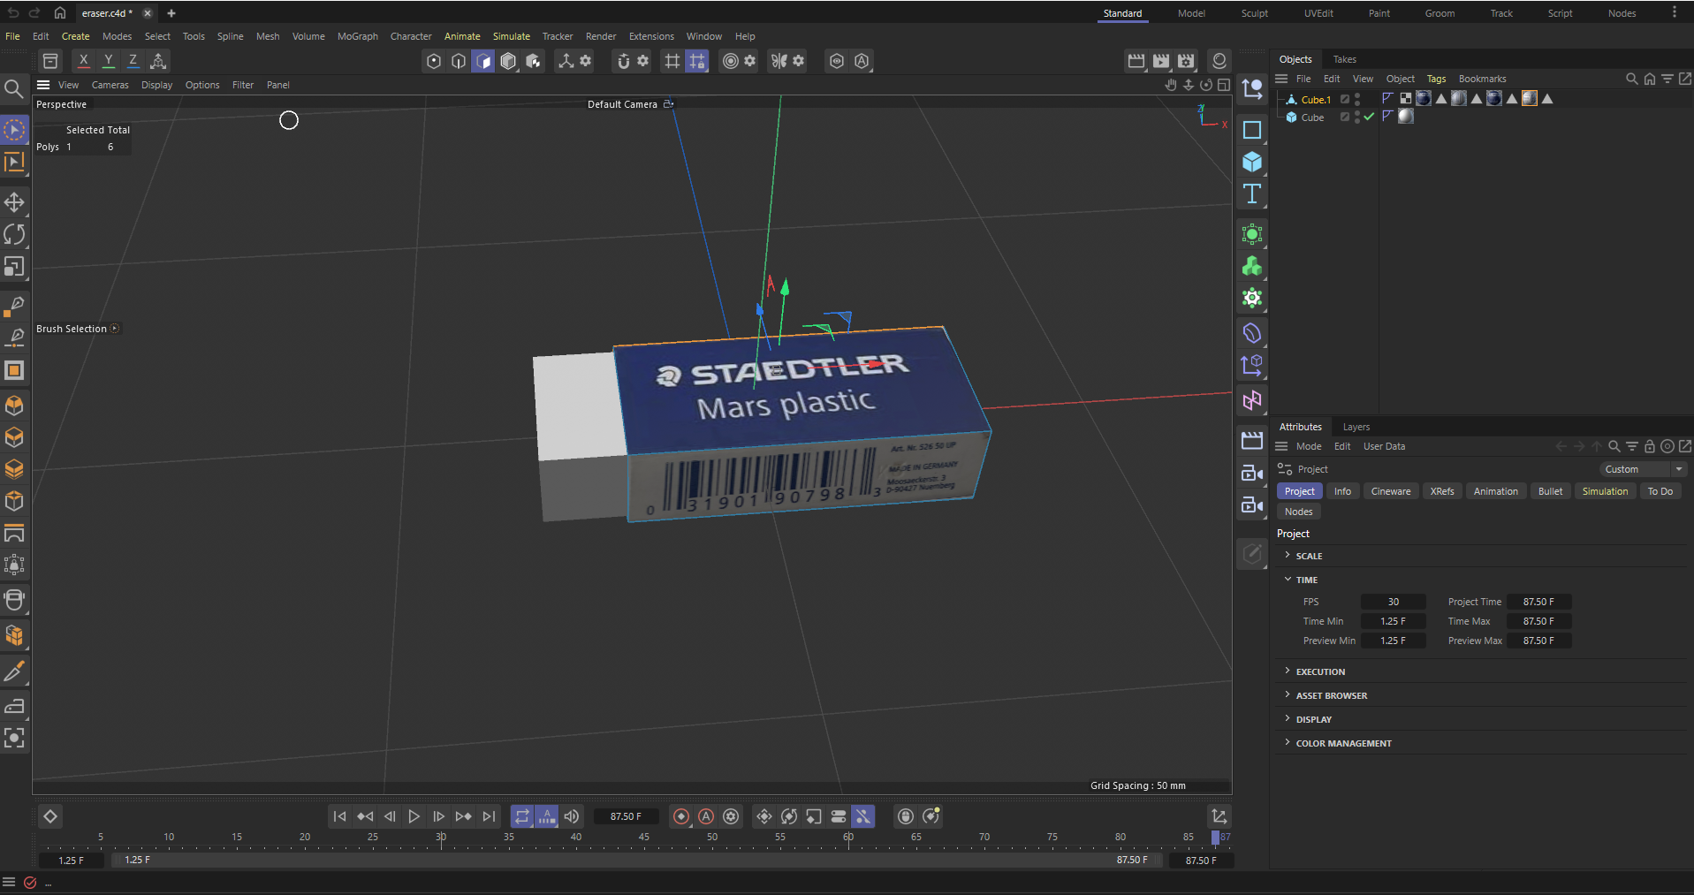Select the Scale tool
Viewport: 1694px width, 895px height.
click(15, 267)
